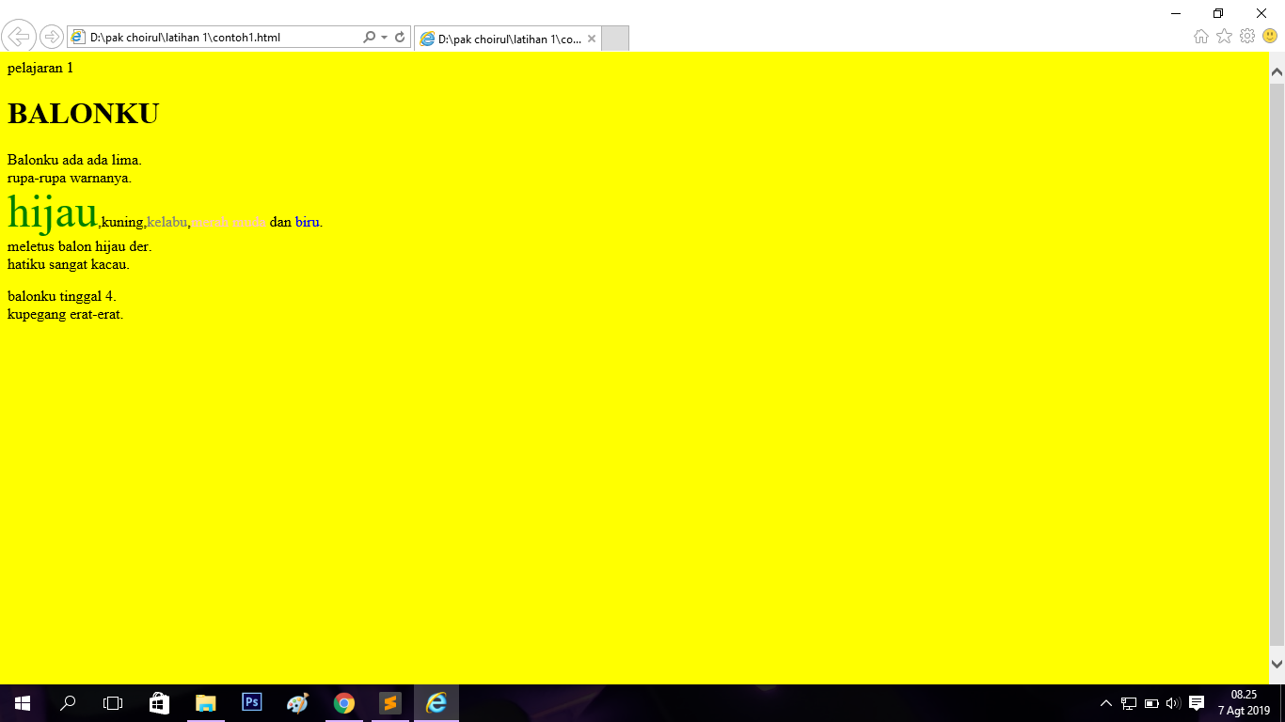Image resolution: width=1285 pixels, height=722 pixels.
Task: Open the Tools gear menu
Action: click(x=1247, y=37)
